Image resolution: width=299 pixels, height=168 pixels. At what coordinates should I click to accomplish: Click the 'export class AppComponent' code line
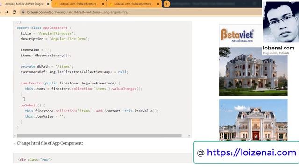[44, 28]
